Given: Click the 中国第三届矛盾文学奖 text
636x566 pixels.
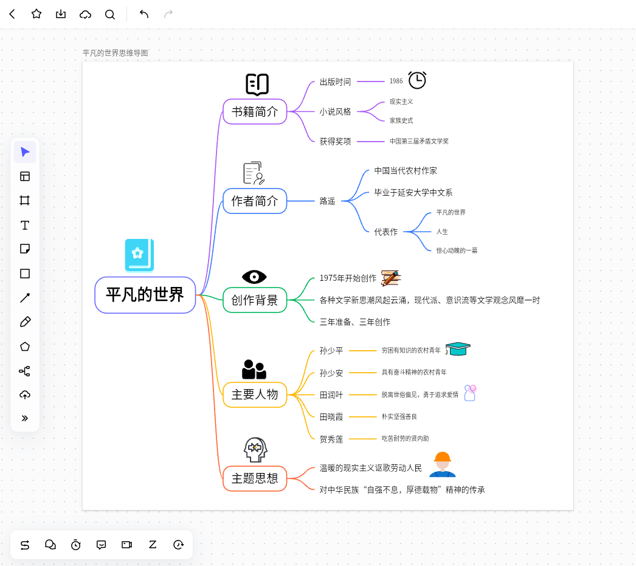Looking at the screenshot, I should pyautogui.click(x=419, y=141).
